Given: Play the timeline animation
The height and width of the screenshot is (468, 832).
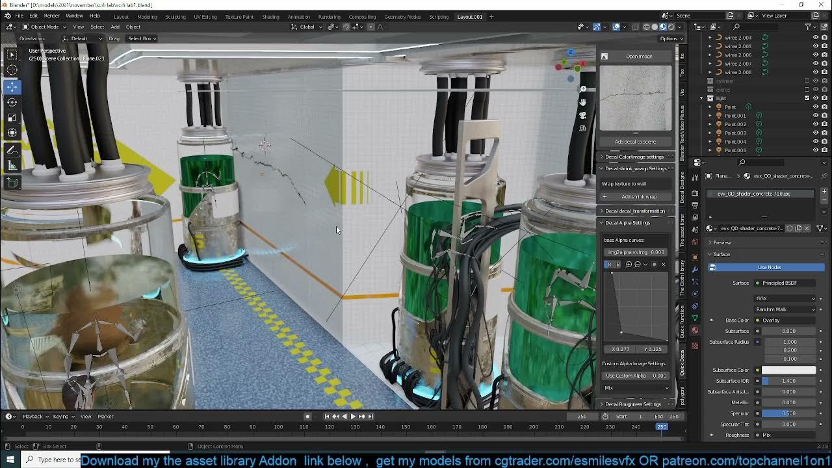Looking at the screenshot, I should coord(353,416).
